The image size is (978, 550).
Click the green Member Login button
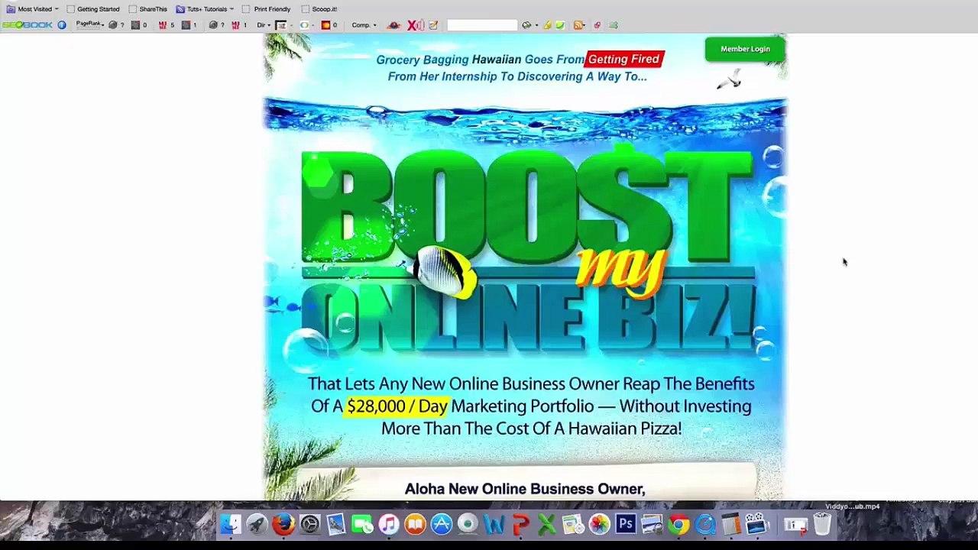pyautogui.click(x=745, y=49)
